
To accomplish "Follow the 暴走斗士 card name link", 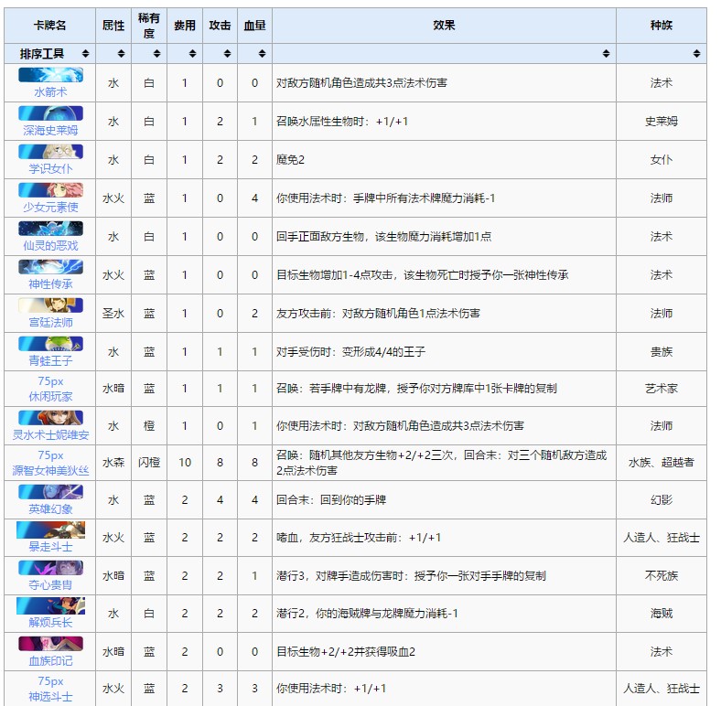I will click(x=50, y=547).
